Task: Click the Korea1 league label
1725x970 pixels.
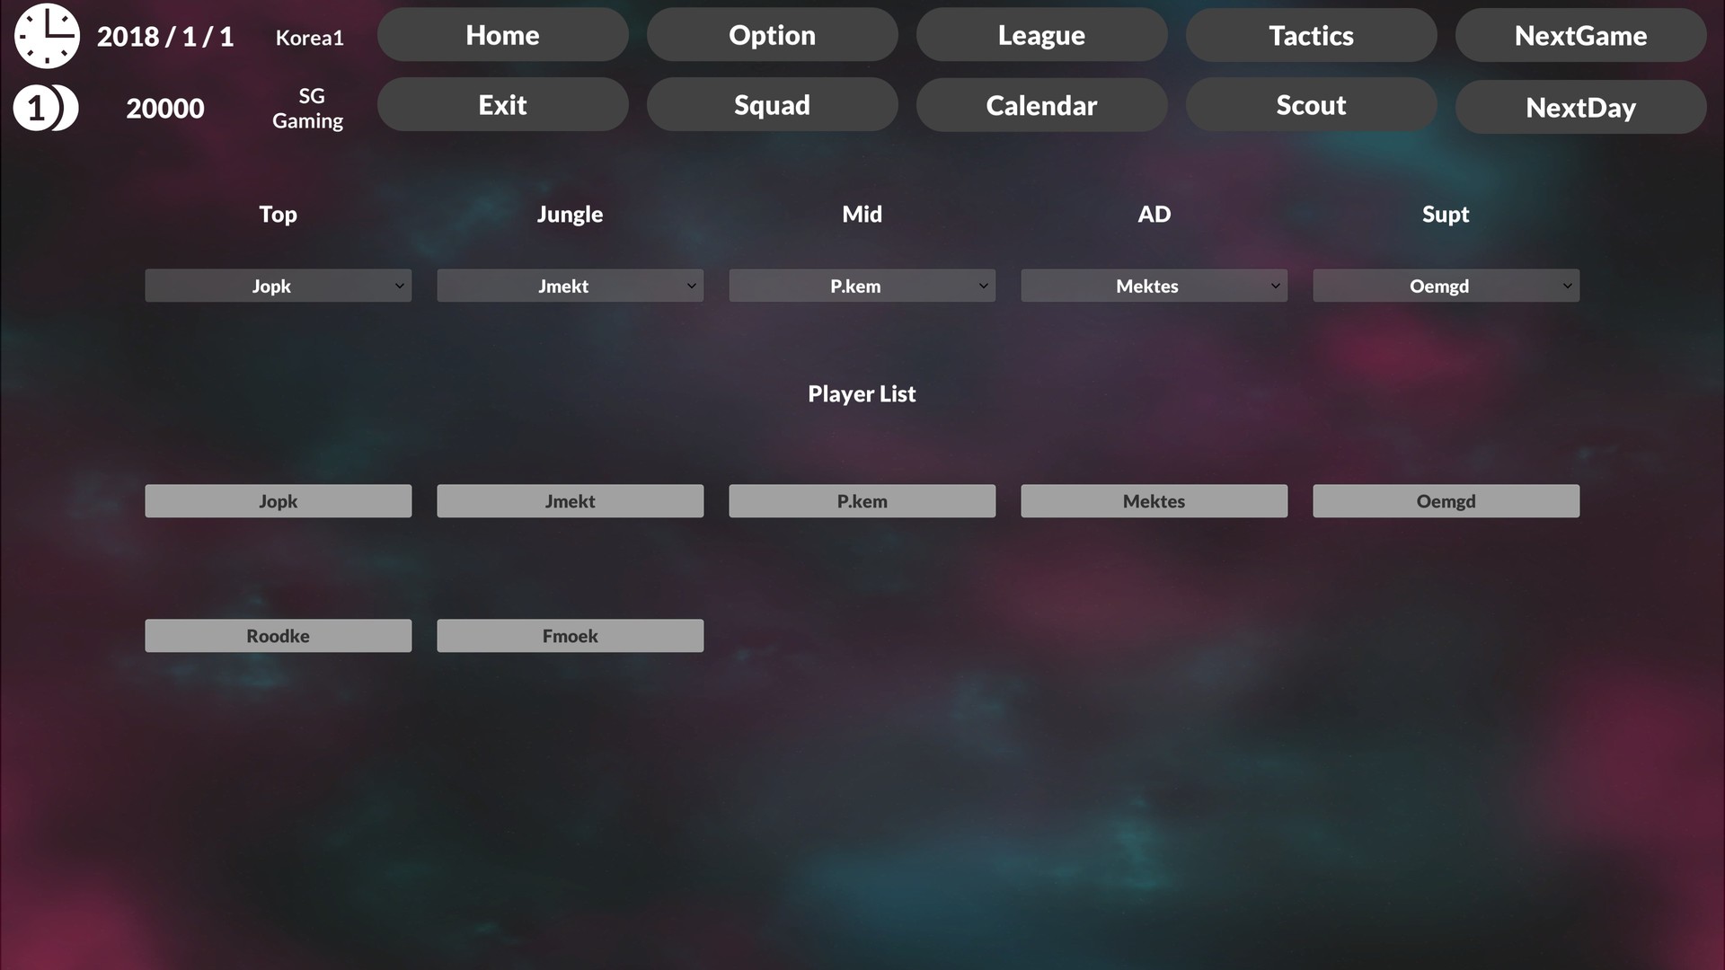Action: coord(309,37)
